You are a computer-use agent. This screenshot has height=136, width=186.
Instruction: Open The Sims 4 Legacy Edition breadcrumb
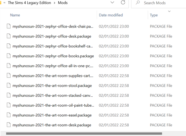[x=29, y=3]
